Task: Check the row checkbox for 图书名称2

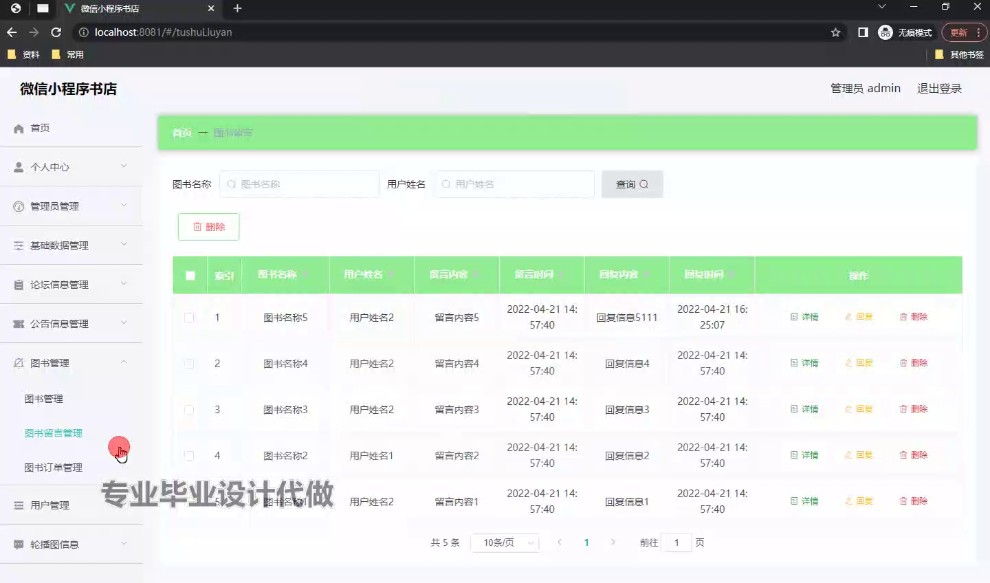Action: pos(189,456)
